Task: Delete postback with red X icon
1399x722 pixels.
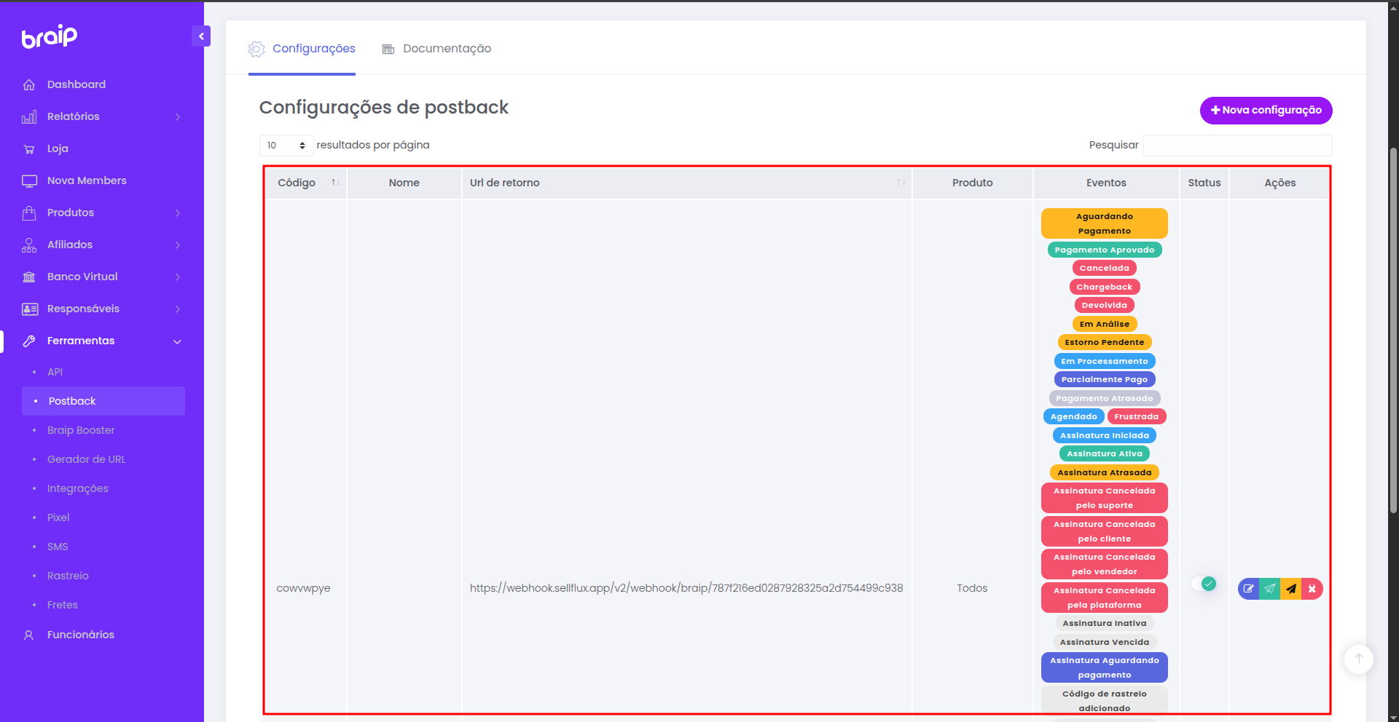Action: click(1312, 589)
